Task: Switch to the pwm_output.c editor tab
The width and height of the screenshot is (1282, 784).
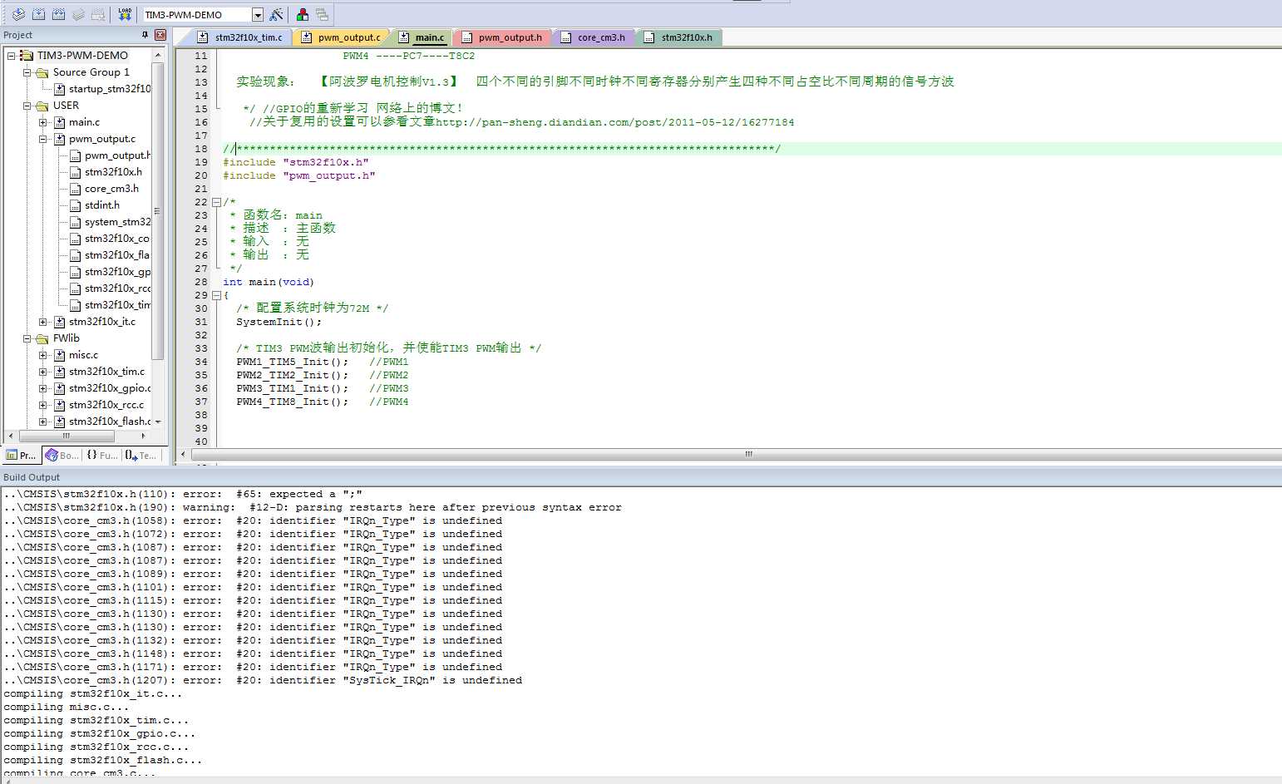Action: (x=343, y=37)
